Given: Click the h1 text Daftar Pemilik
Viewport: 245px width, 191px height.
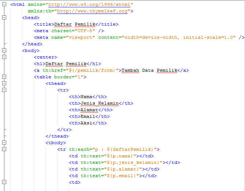Looking at the screenshot, I should point(66,64).
